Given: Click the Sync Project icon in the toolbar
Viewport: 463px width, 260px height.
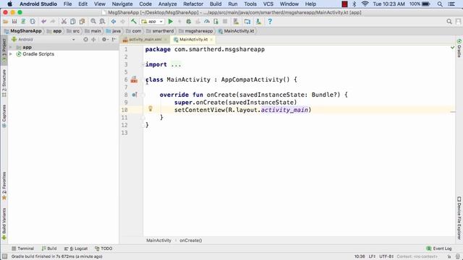Looking at the screenshot, I should [23, 22].
